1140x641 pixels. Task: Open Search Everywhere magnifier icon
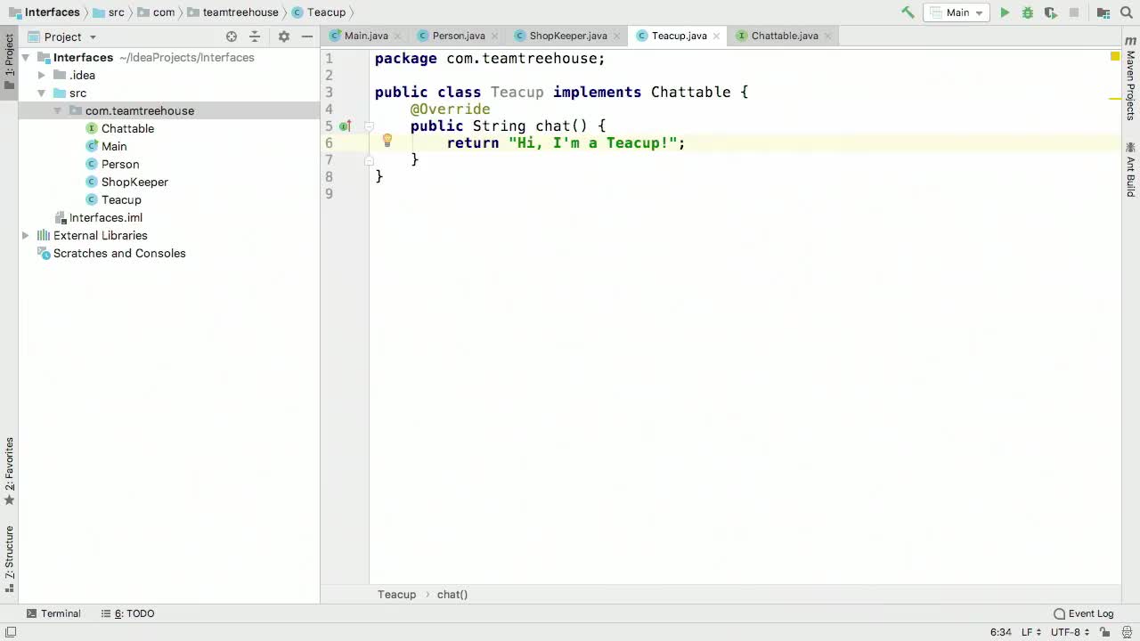[1125, 12]
